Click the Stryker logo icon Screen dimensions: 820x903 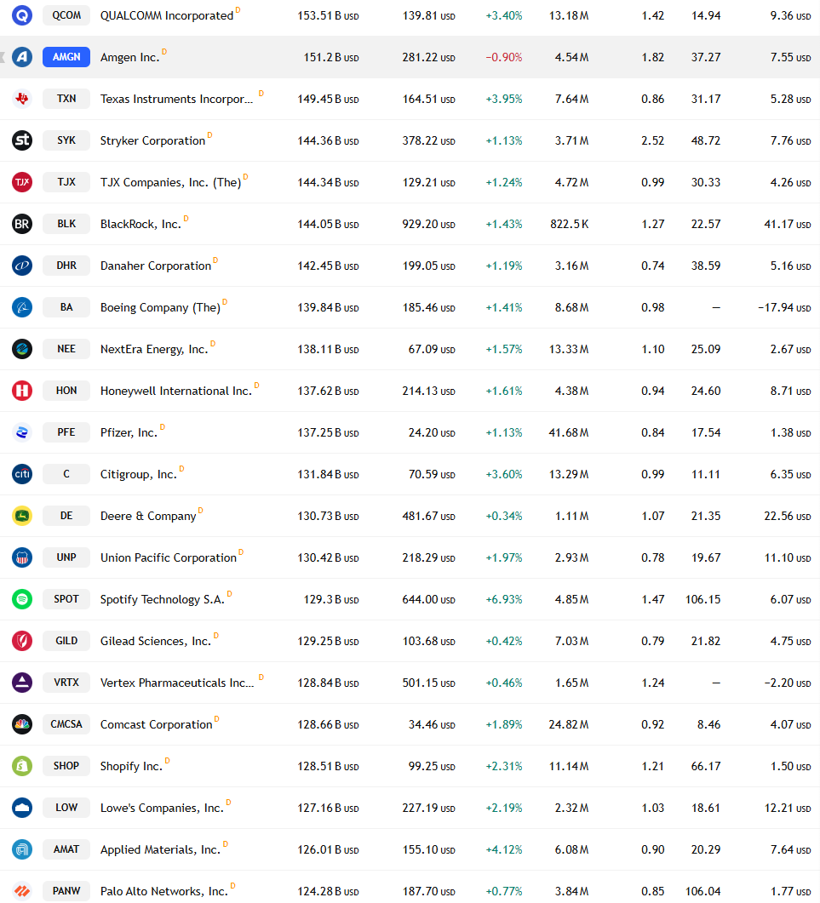pyautogui.click(x=22, y=140)
